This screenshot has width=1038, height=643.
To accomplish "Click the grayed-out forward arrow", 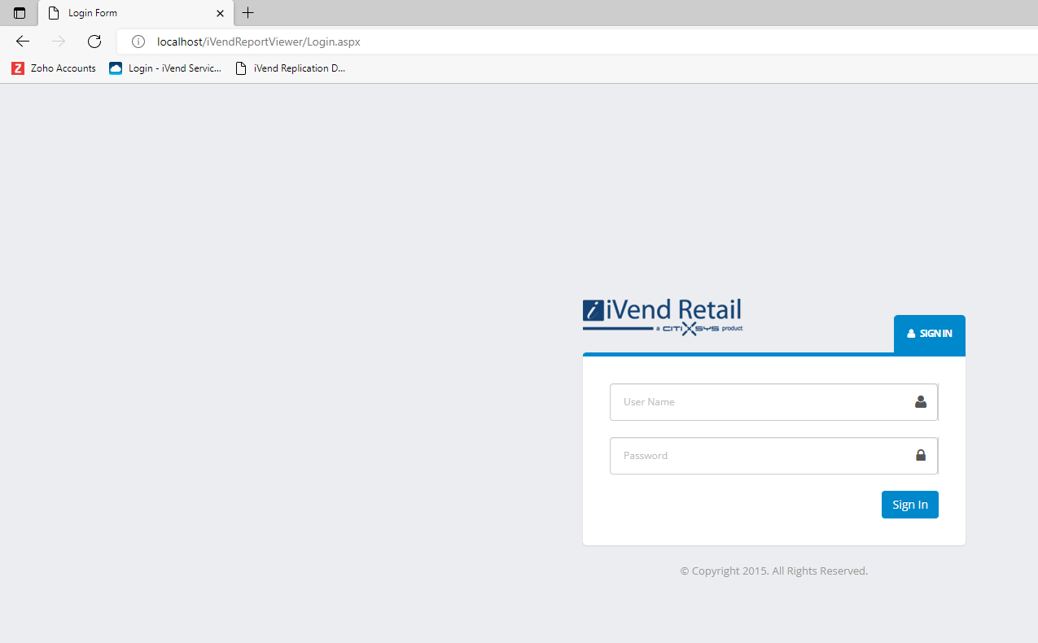I will (59, 42).
